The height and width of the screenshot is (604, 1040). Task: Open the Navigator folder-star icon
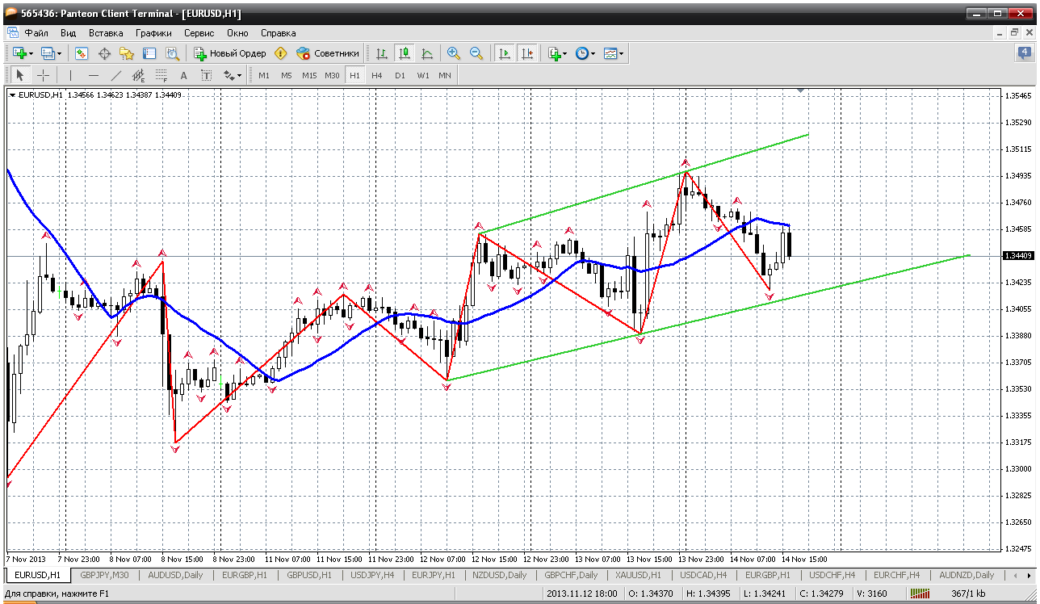pos(127,53)
